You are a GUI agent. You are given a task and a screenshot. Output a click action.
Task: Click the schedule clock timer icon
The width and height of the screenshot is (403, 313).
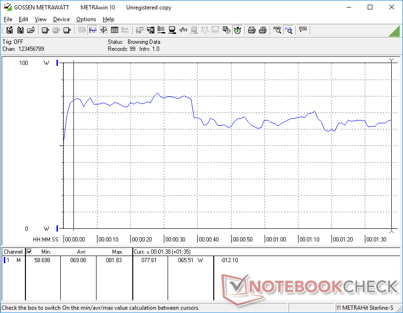point(226,30)
